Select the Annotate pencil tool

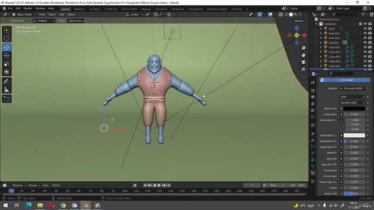coord(6,82)
